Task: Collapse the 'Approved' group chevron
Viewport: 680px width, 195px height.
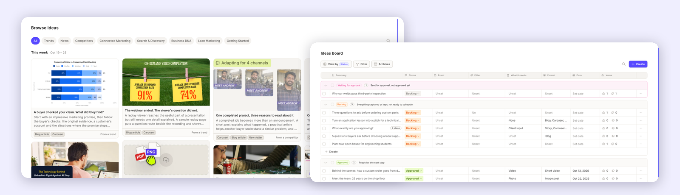Action: point(326,162)
